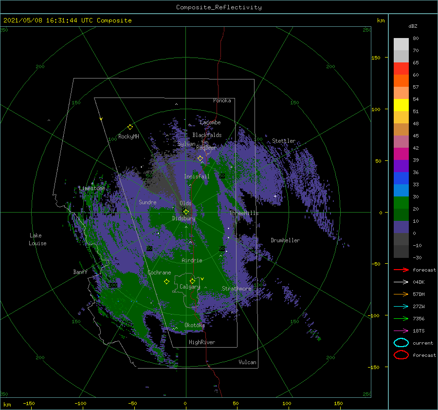Click the dBZ legend heading
The width and height of the screenshot is (438, 410).
pos(413,26)
